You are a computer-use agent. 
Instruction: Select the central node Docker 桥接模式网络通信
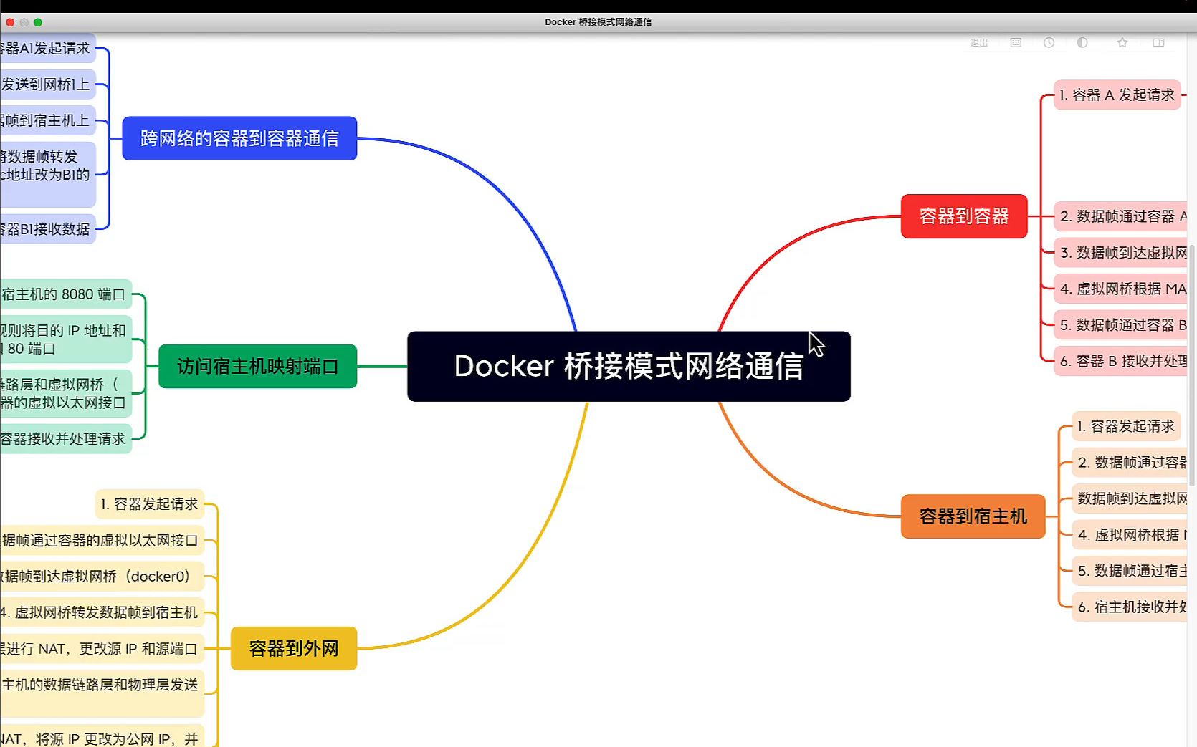coord(629,366)
